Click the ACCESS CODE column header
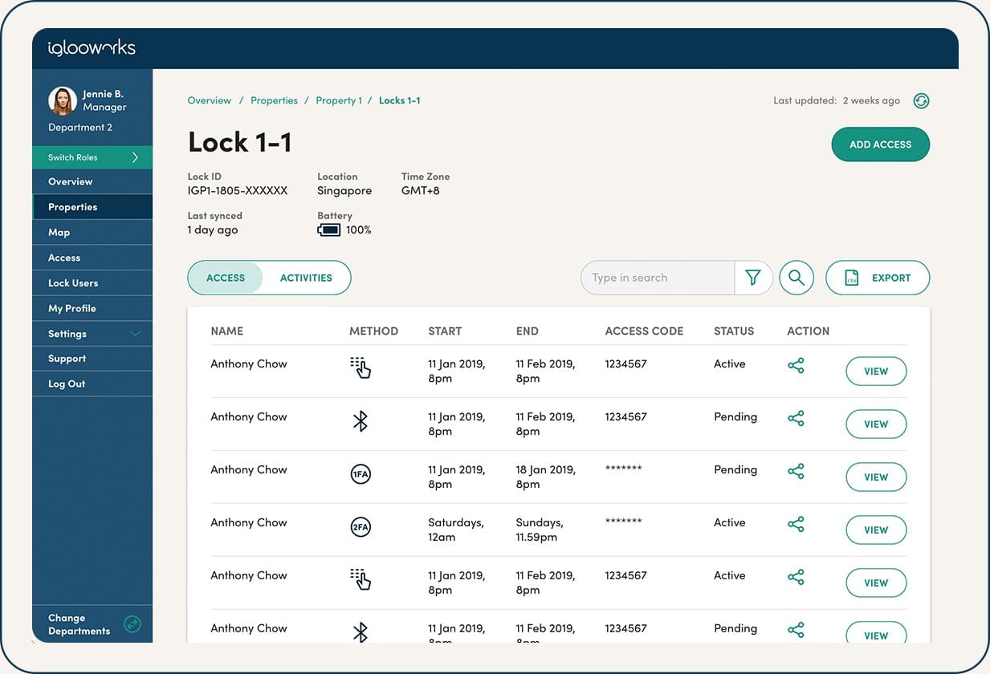The height and width of the screenshot is (674, 990). pyautogui.click(x=644, y=331)
